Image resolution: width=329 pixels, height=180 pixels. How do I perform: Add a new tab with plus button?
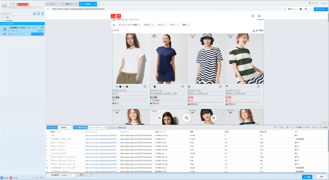point(99,4)
